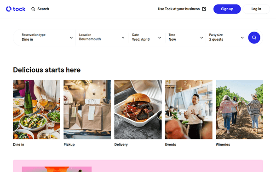Click the Sign up button

(x=227, y=9)
